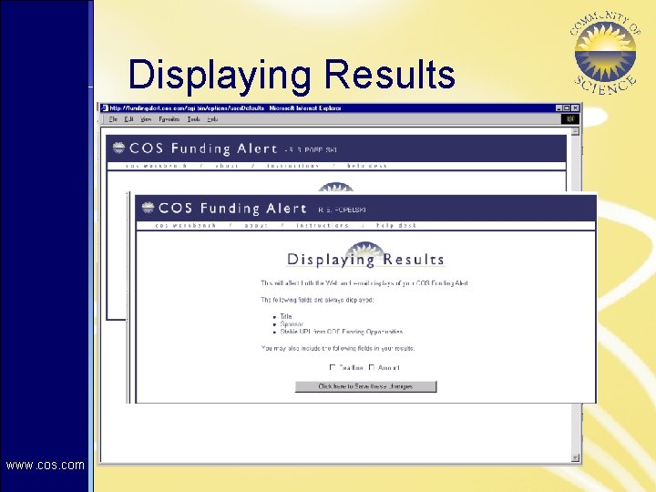This screenshot has height=492, width=656.
Task: Click the Internet Explorer page icon in title bar
Action: coord(105,108)
